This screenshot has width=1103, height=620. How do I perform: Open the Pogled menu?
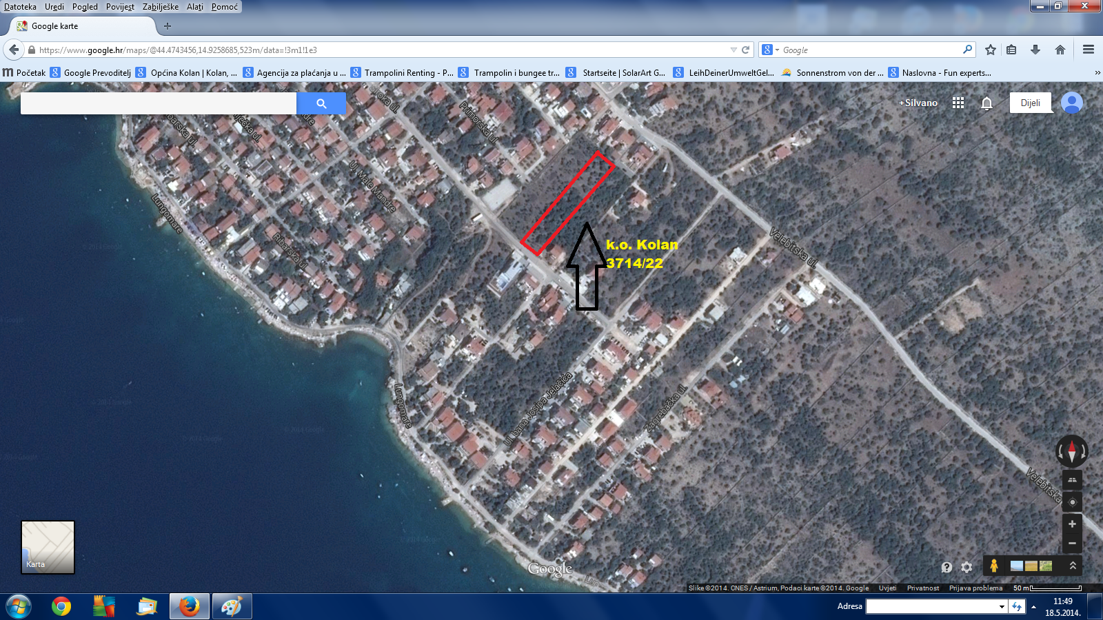(x=85, y=7)
